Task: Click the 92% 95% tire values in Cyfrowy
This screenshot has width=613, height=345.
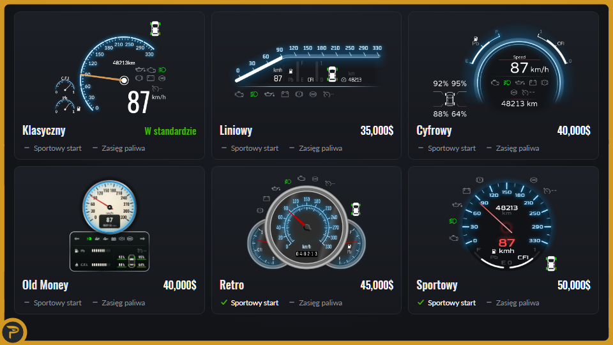Action: point(450,83)
